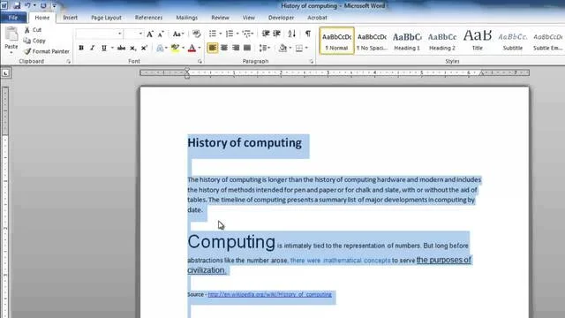565x318 pixels.
Task: Open the shading dropdown arrow
Action: click(x=290, y=48)
